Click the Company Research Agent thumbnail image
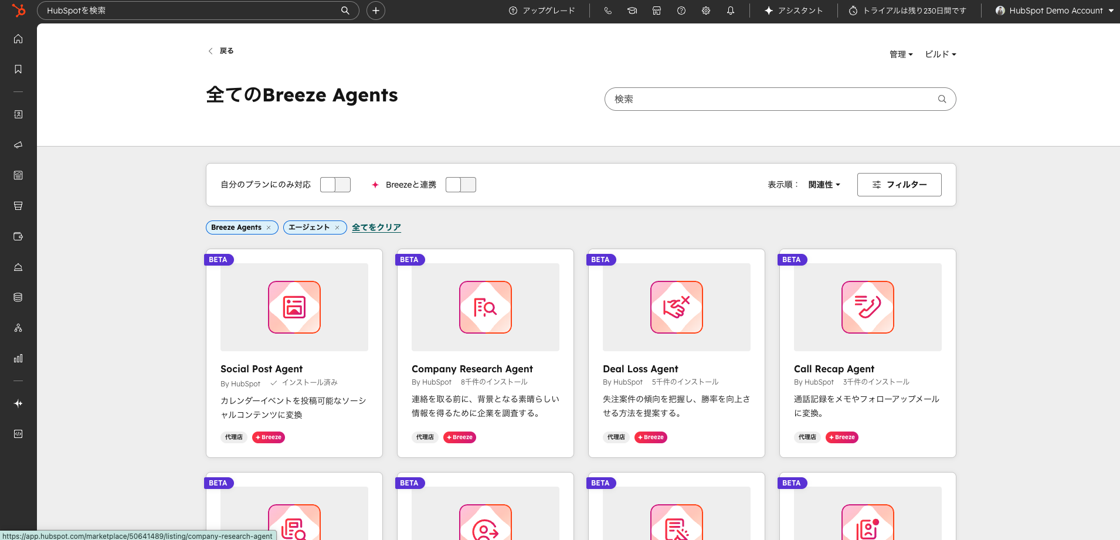Image resolution: width=1120 pixels, height=540 pixels. coord(486,307)
